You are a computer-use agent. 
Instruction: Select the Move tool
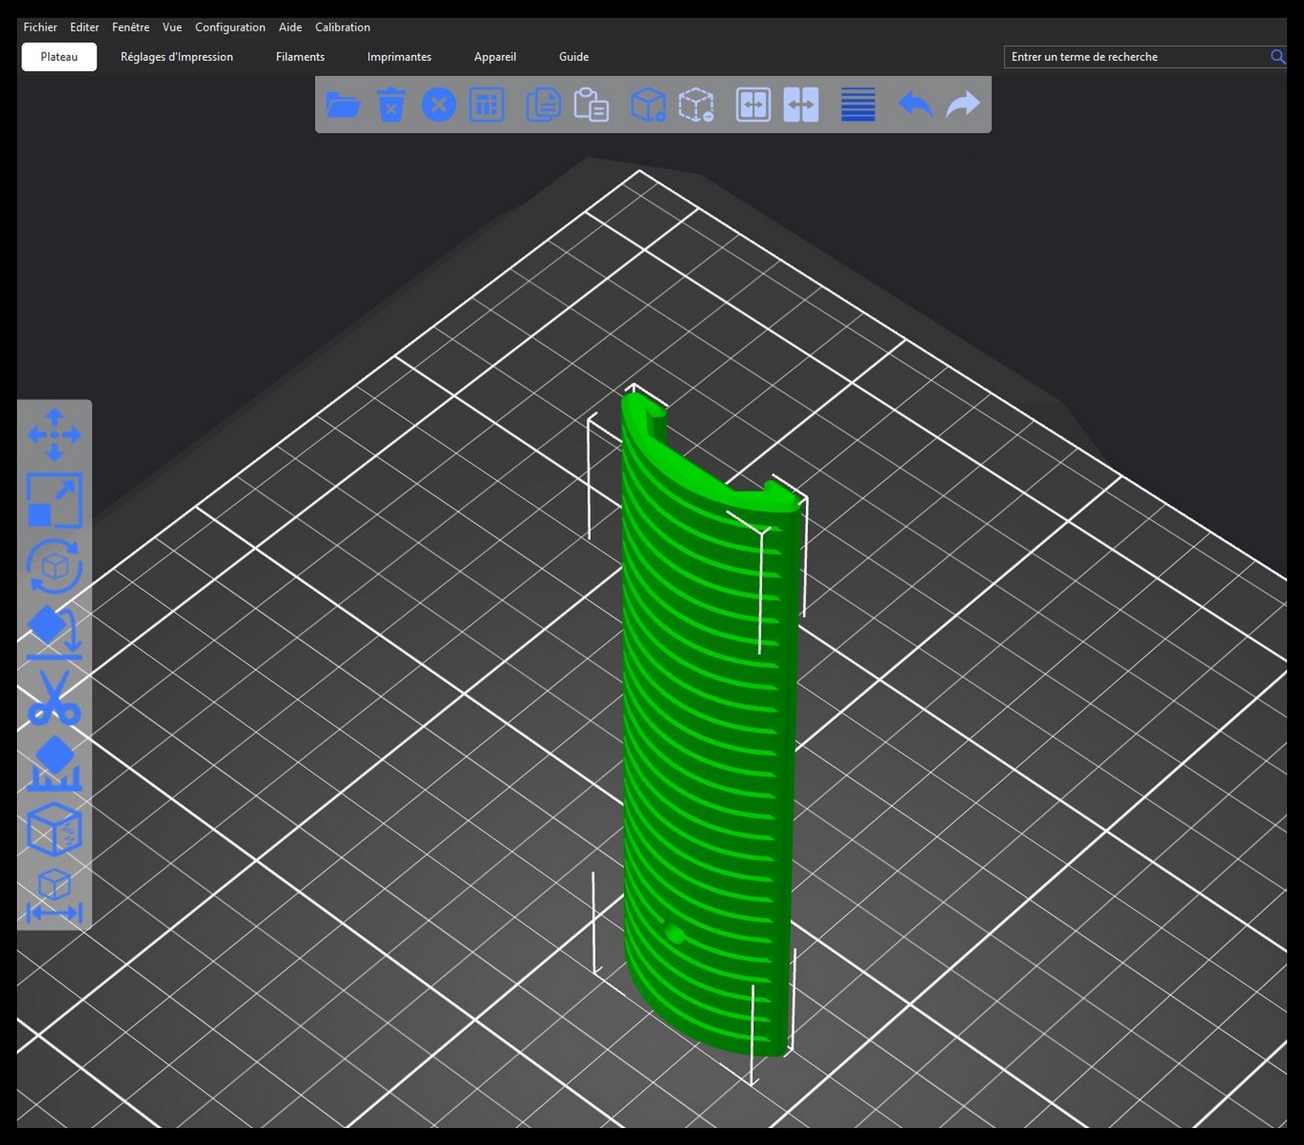point(54,434)
